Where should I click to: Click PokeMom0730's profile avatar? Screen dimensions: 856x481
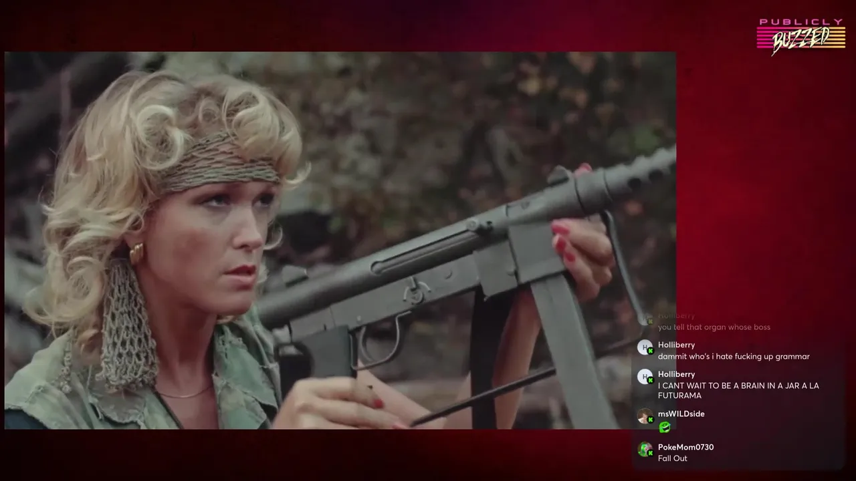pyautogui.click(x=645, y=450)
